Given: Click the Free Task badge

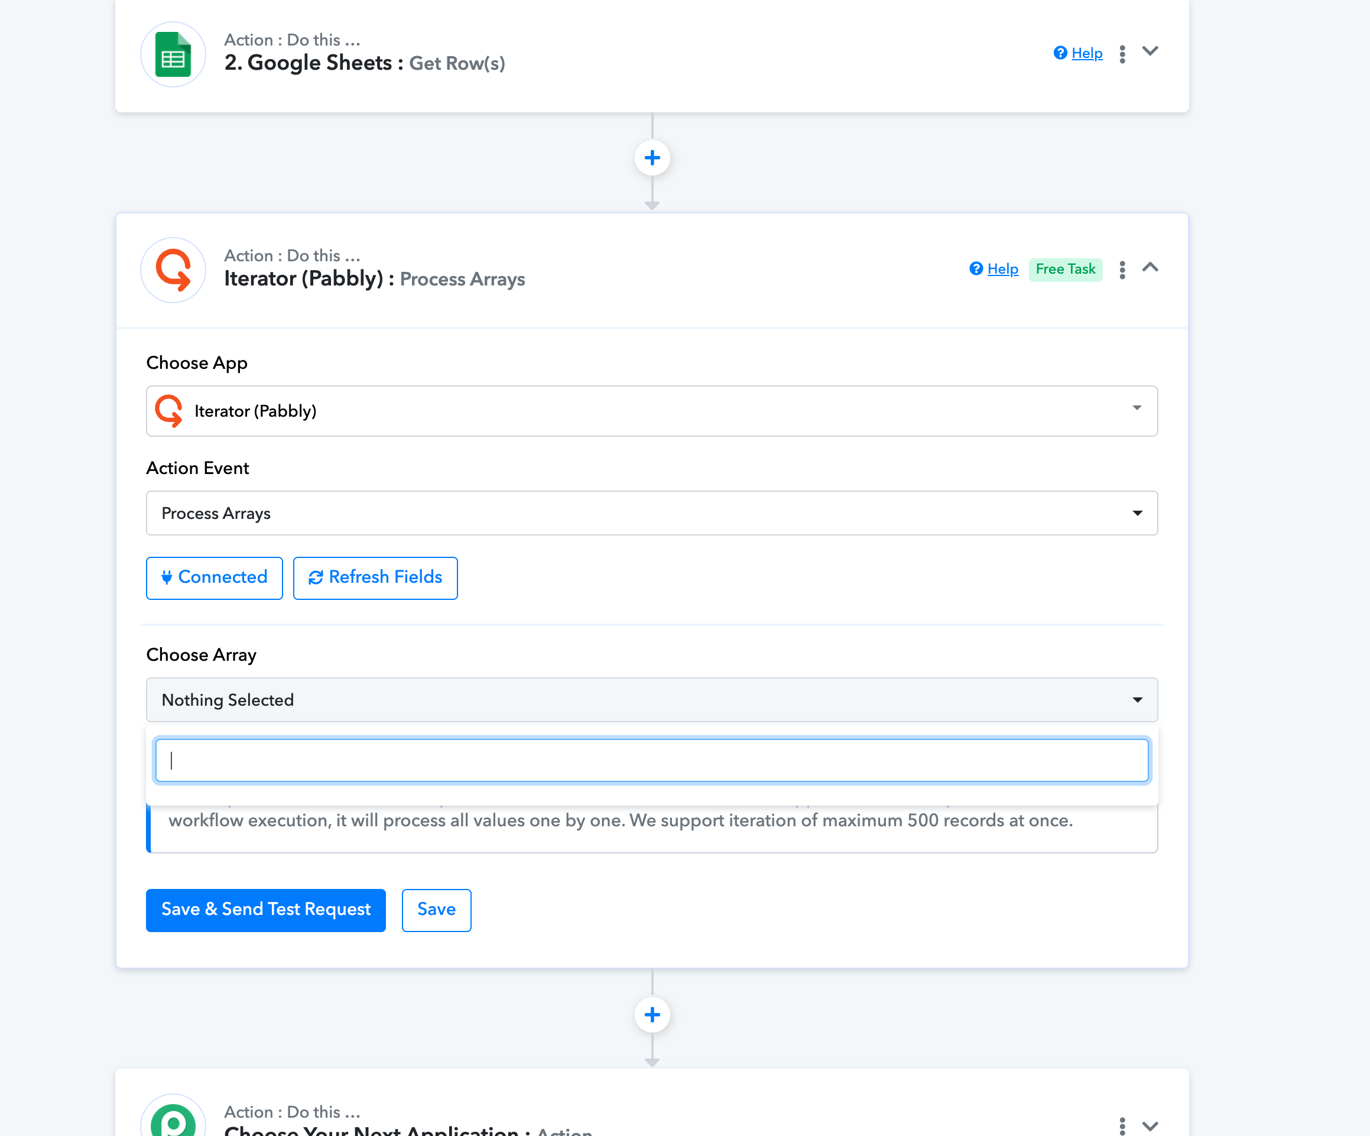Looking at the screenshot, I should [x=1066, y=270].
